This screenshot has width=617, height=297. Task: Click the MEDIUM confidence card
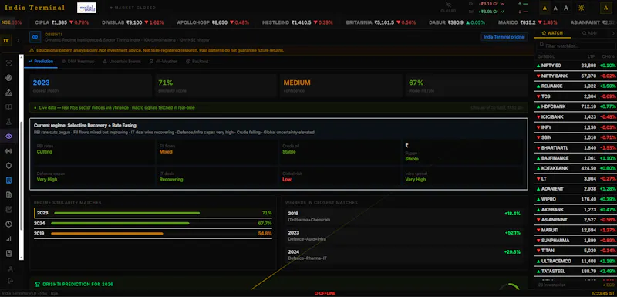[341, 86]
